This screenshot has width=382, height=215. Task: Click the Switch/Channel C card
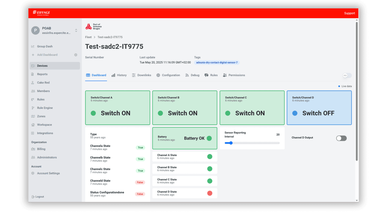(x=252, y=108)
